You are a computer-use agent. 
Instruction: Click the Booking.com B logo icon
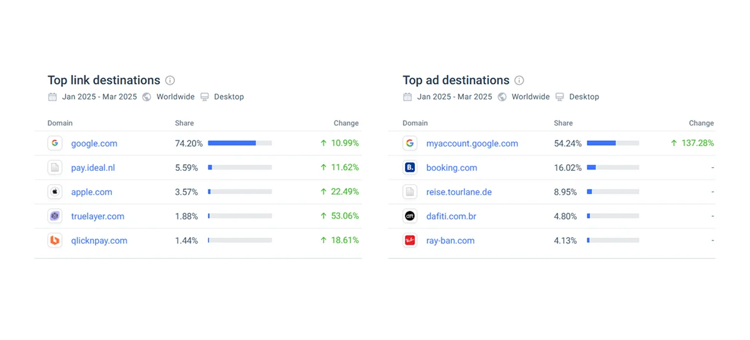click(x=410, y=168)
